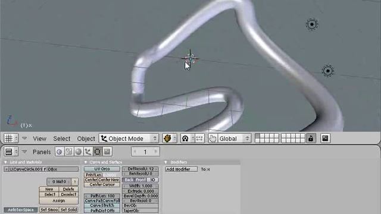Viewport: 381px width, 214px height.
Task: Toggle the CurveFollow option
Action: click(x=111, y=201)
